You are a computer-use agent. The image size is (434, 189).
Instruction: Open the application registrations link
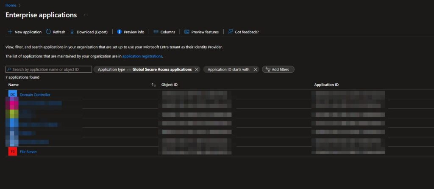pyautogui.click(x=142, y=56)
